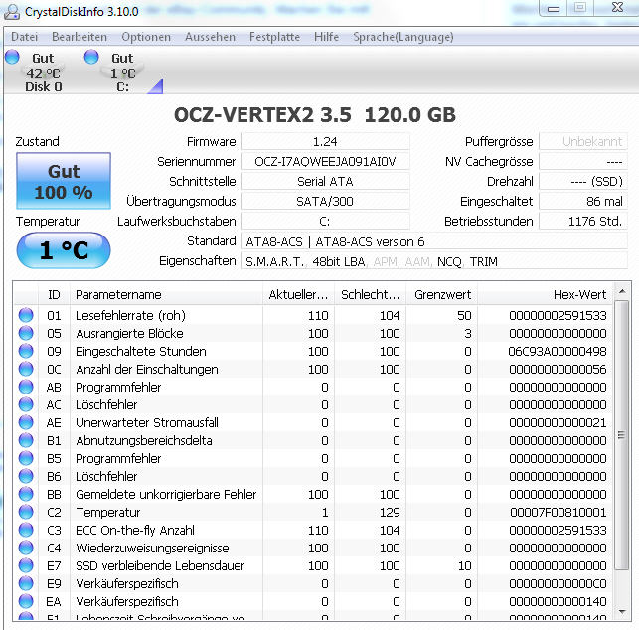This screenshot has height=630, width=639.
Task: Click the Hex-Wert column header
Action: pyautogui.click(x=545, y=294)
